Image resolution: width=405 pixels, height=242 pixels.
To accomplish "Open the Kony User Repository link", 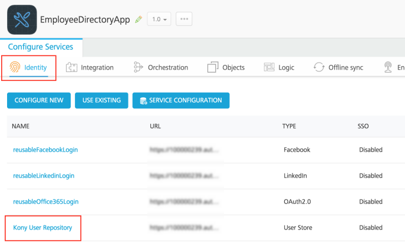I will [42, 227].
